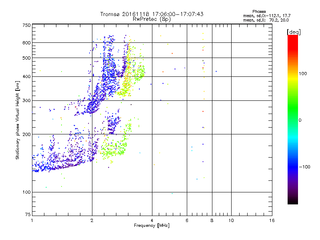Click the plot title 'Tromsø 20161118 17:06:00-17:07:43'

pos(152,14)
